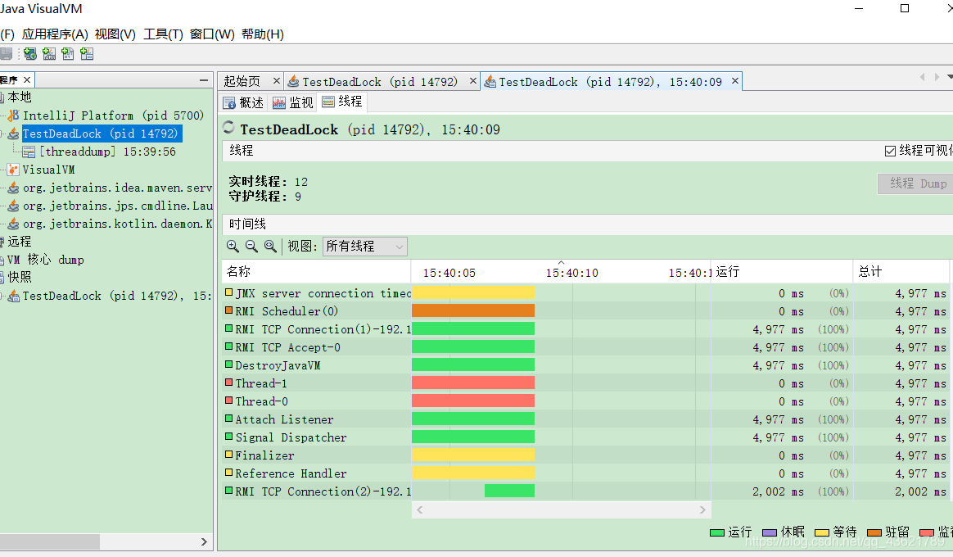The width and height of the screenshot is (953, 557).
Task: Select the 远程 tree node
Action: [19, 242]
